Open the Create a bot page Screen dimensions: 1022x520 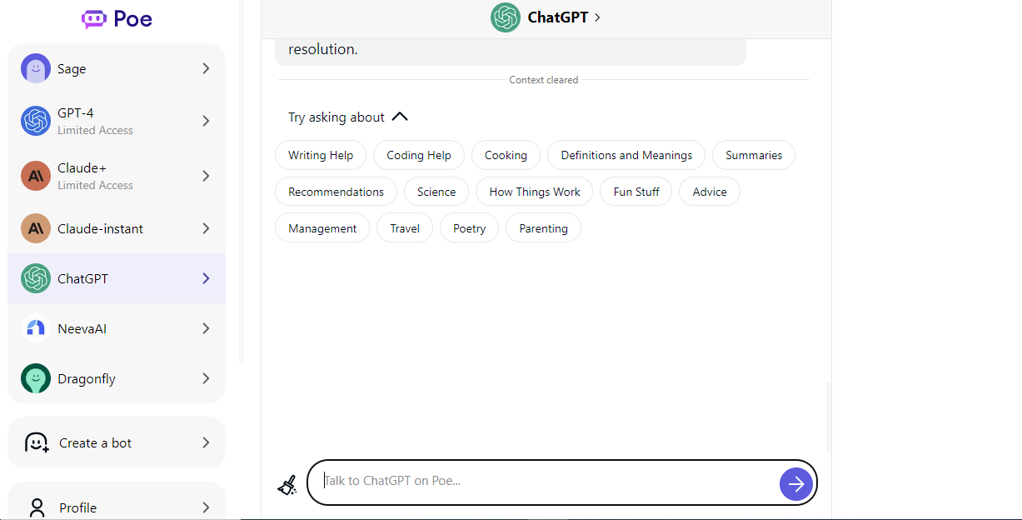pos(117,442)
